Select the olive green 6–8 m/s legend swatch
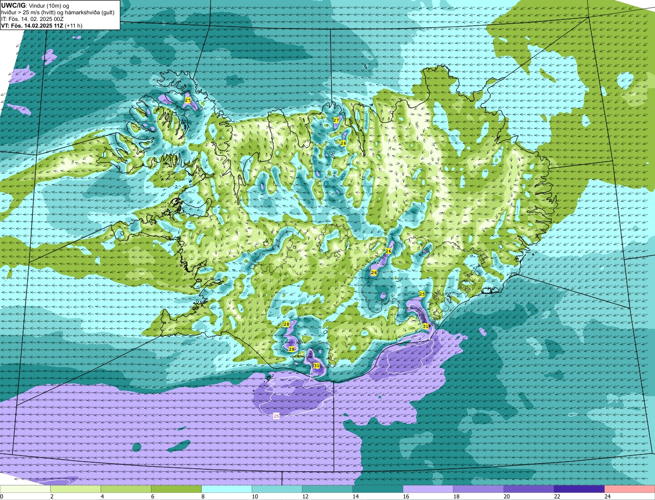The height and width of the screenshot is (500, 655). pyautogui.click(x=177, y=489)
